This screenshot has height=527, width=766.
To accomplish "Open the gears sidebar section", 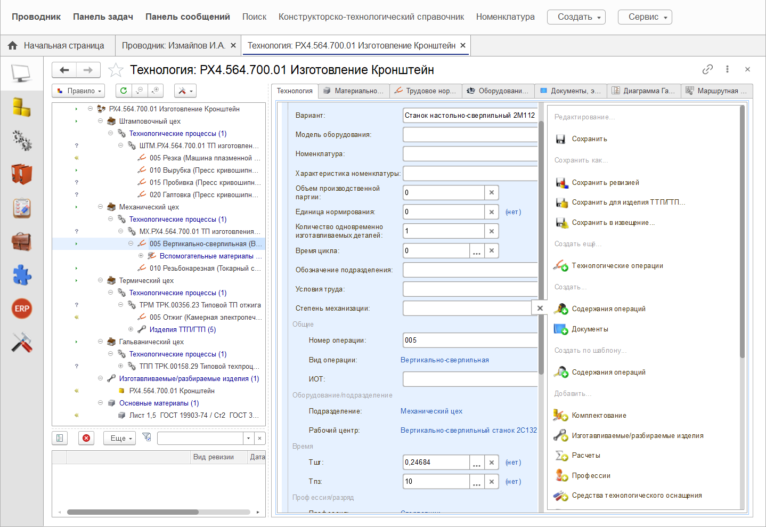I will [x=21, y=140].
